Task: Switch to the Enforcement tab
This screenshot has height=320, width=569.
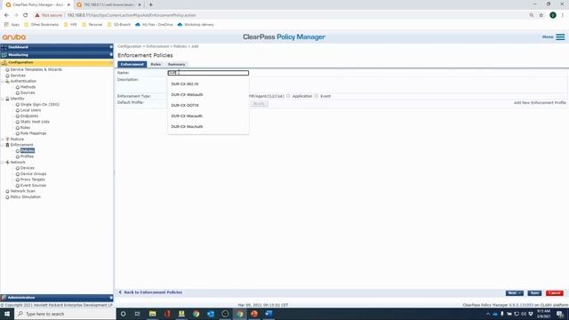Action: coord(132,64)
